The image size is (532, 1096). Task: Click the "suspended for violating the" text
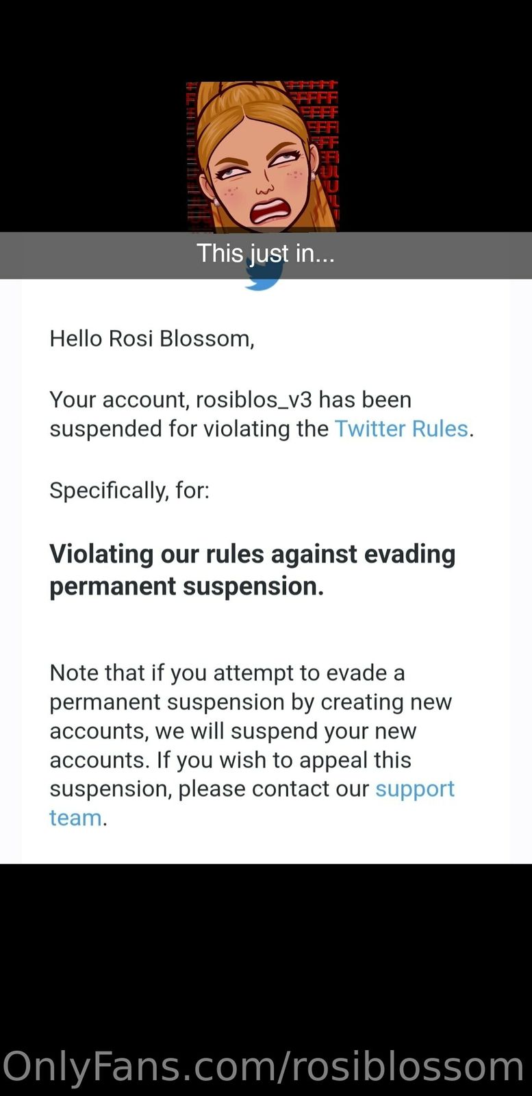pos(189,429)
